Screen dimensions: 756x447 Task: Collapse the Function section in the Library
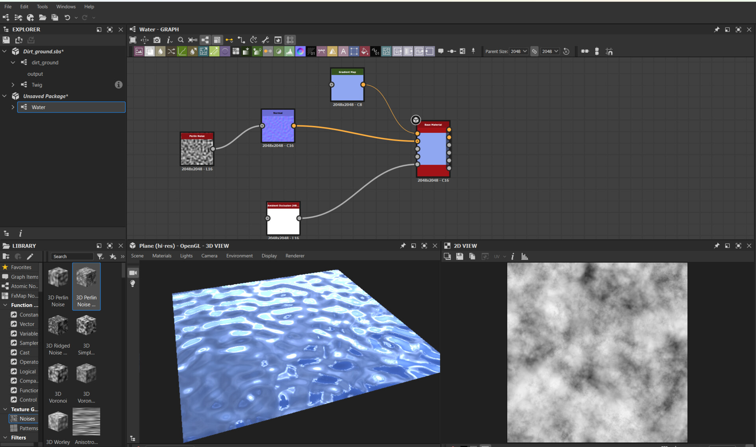click(6, 305)
